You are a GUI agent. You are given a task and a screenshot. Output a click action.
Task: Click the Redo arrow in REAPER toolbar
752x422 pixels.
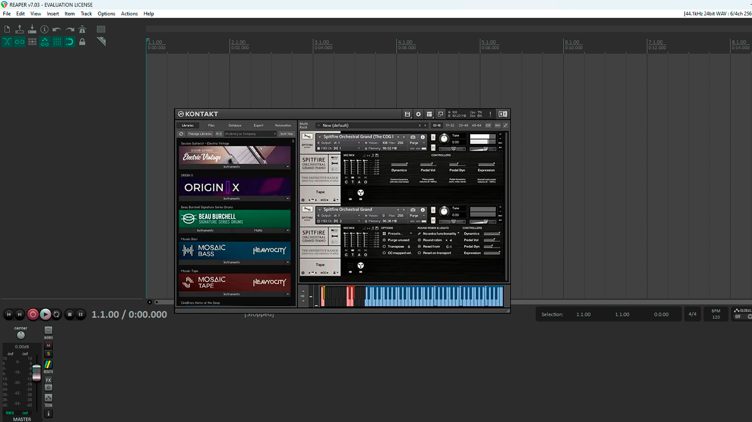click(70, 29)
